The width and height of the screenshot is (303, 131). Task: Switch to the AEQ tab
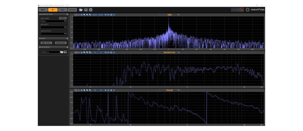[62, 10]
